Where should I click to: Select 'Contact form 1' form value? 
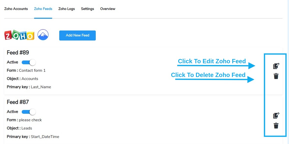32,70
